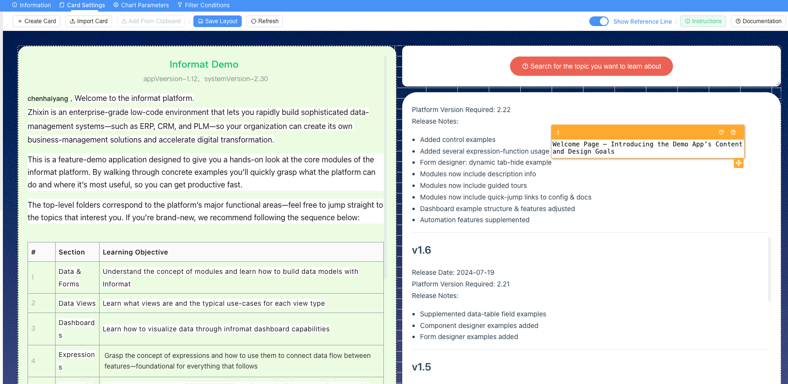
Task: Open the Instructions guide
Action: pyautogui.click(x=703, y=21)
